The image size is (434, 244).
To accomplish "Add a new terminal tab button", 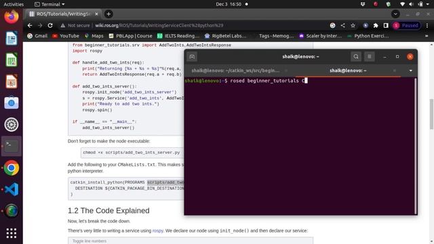I will [192, 57].
